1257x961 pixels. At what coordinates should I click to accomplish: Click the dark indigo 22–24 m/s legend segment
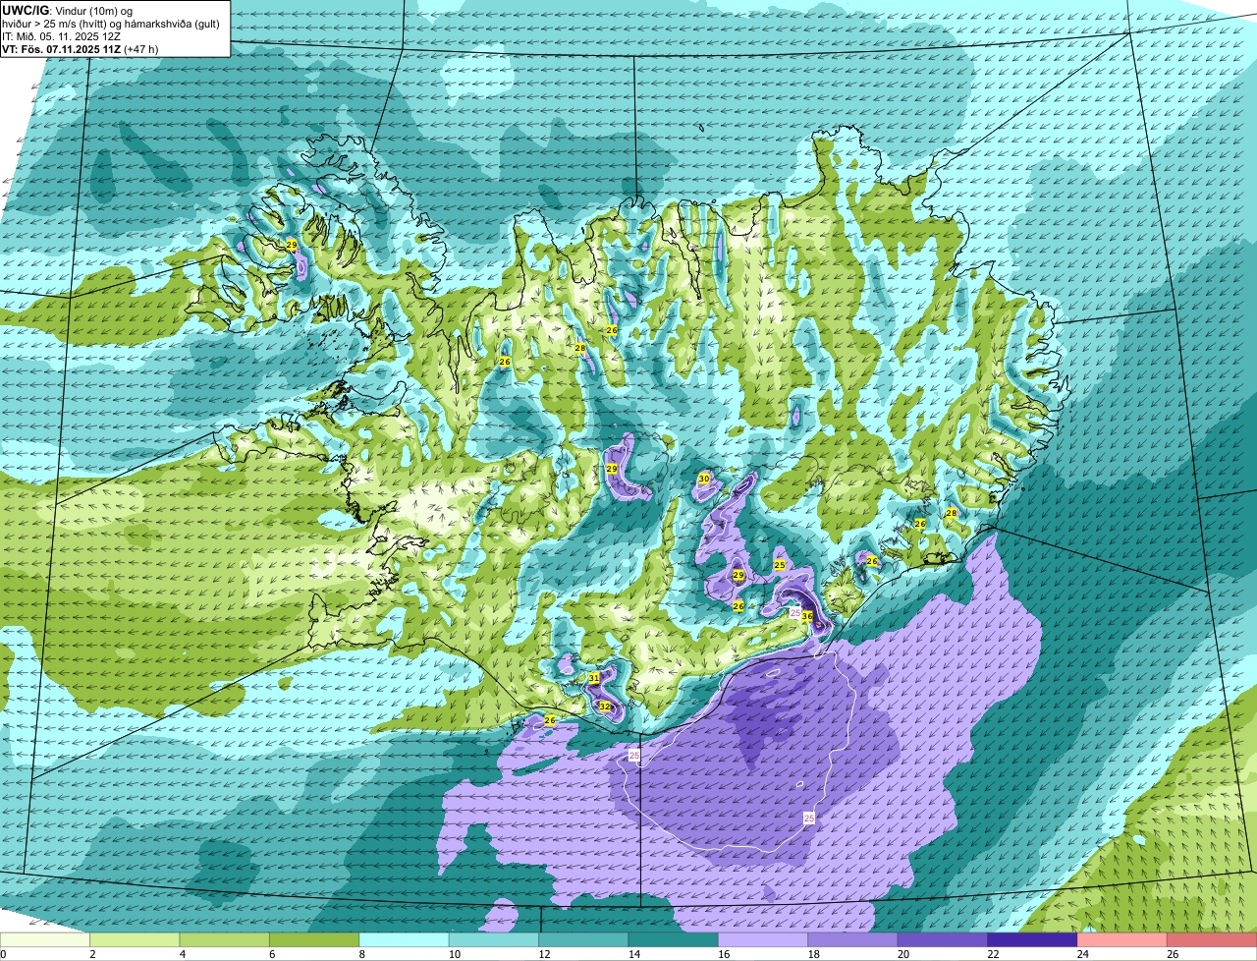1033,939
